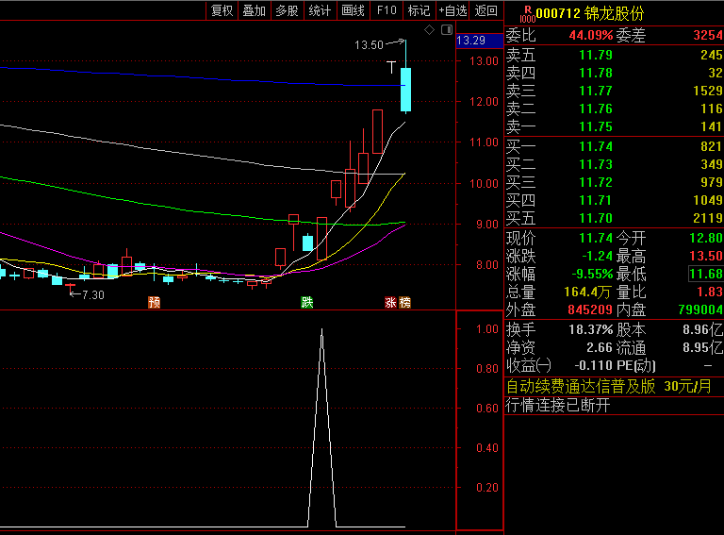
Task: Click the 换手 value 18.37%
Action: (x=590, y=330)
